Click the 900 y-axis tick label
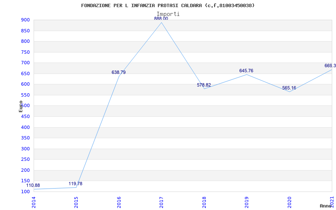This screenshot has height=210, width=336. pos(25,20)
